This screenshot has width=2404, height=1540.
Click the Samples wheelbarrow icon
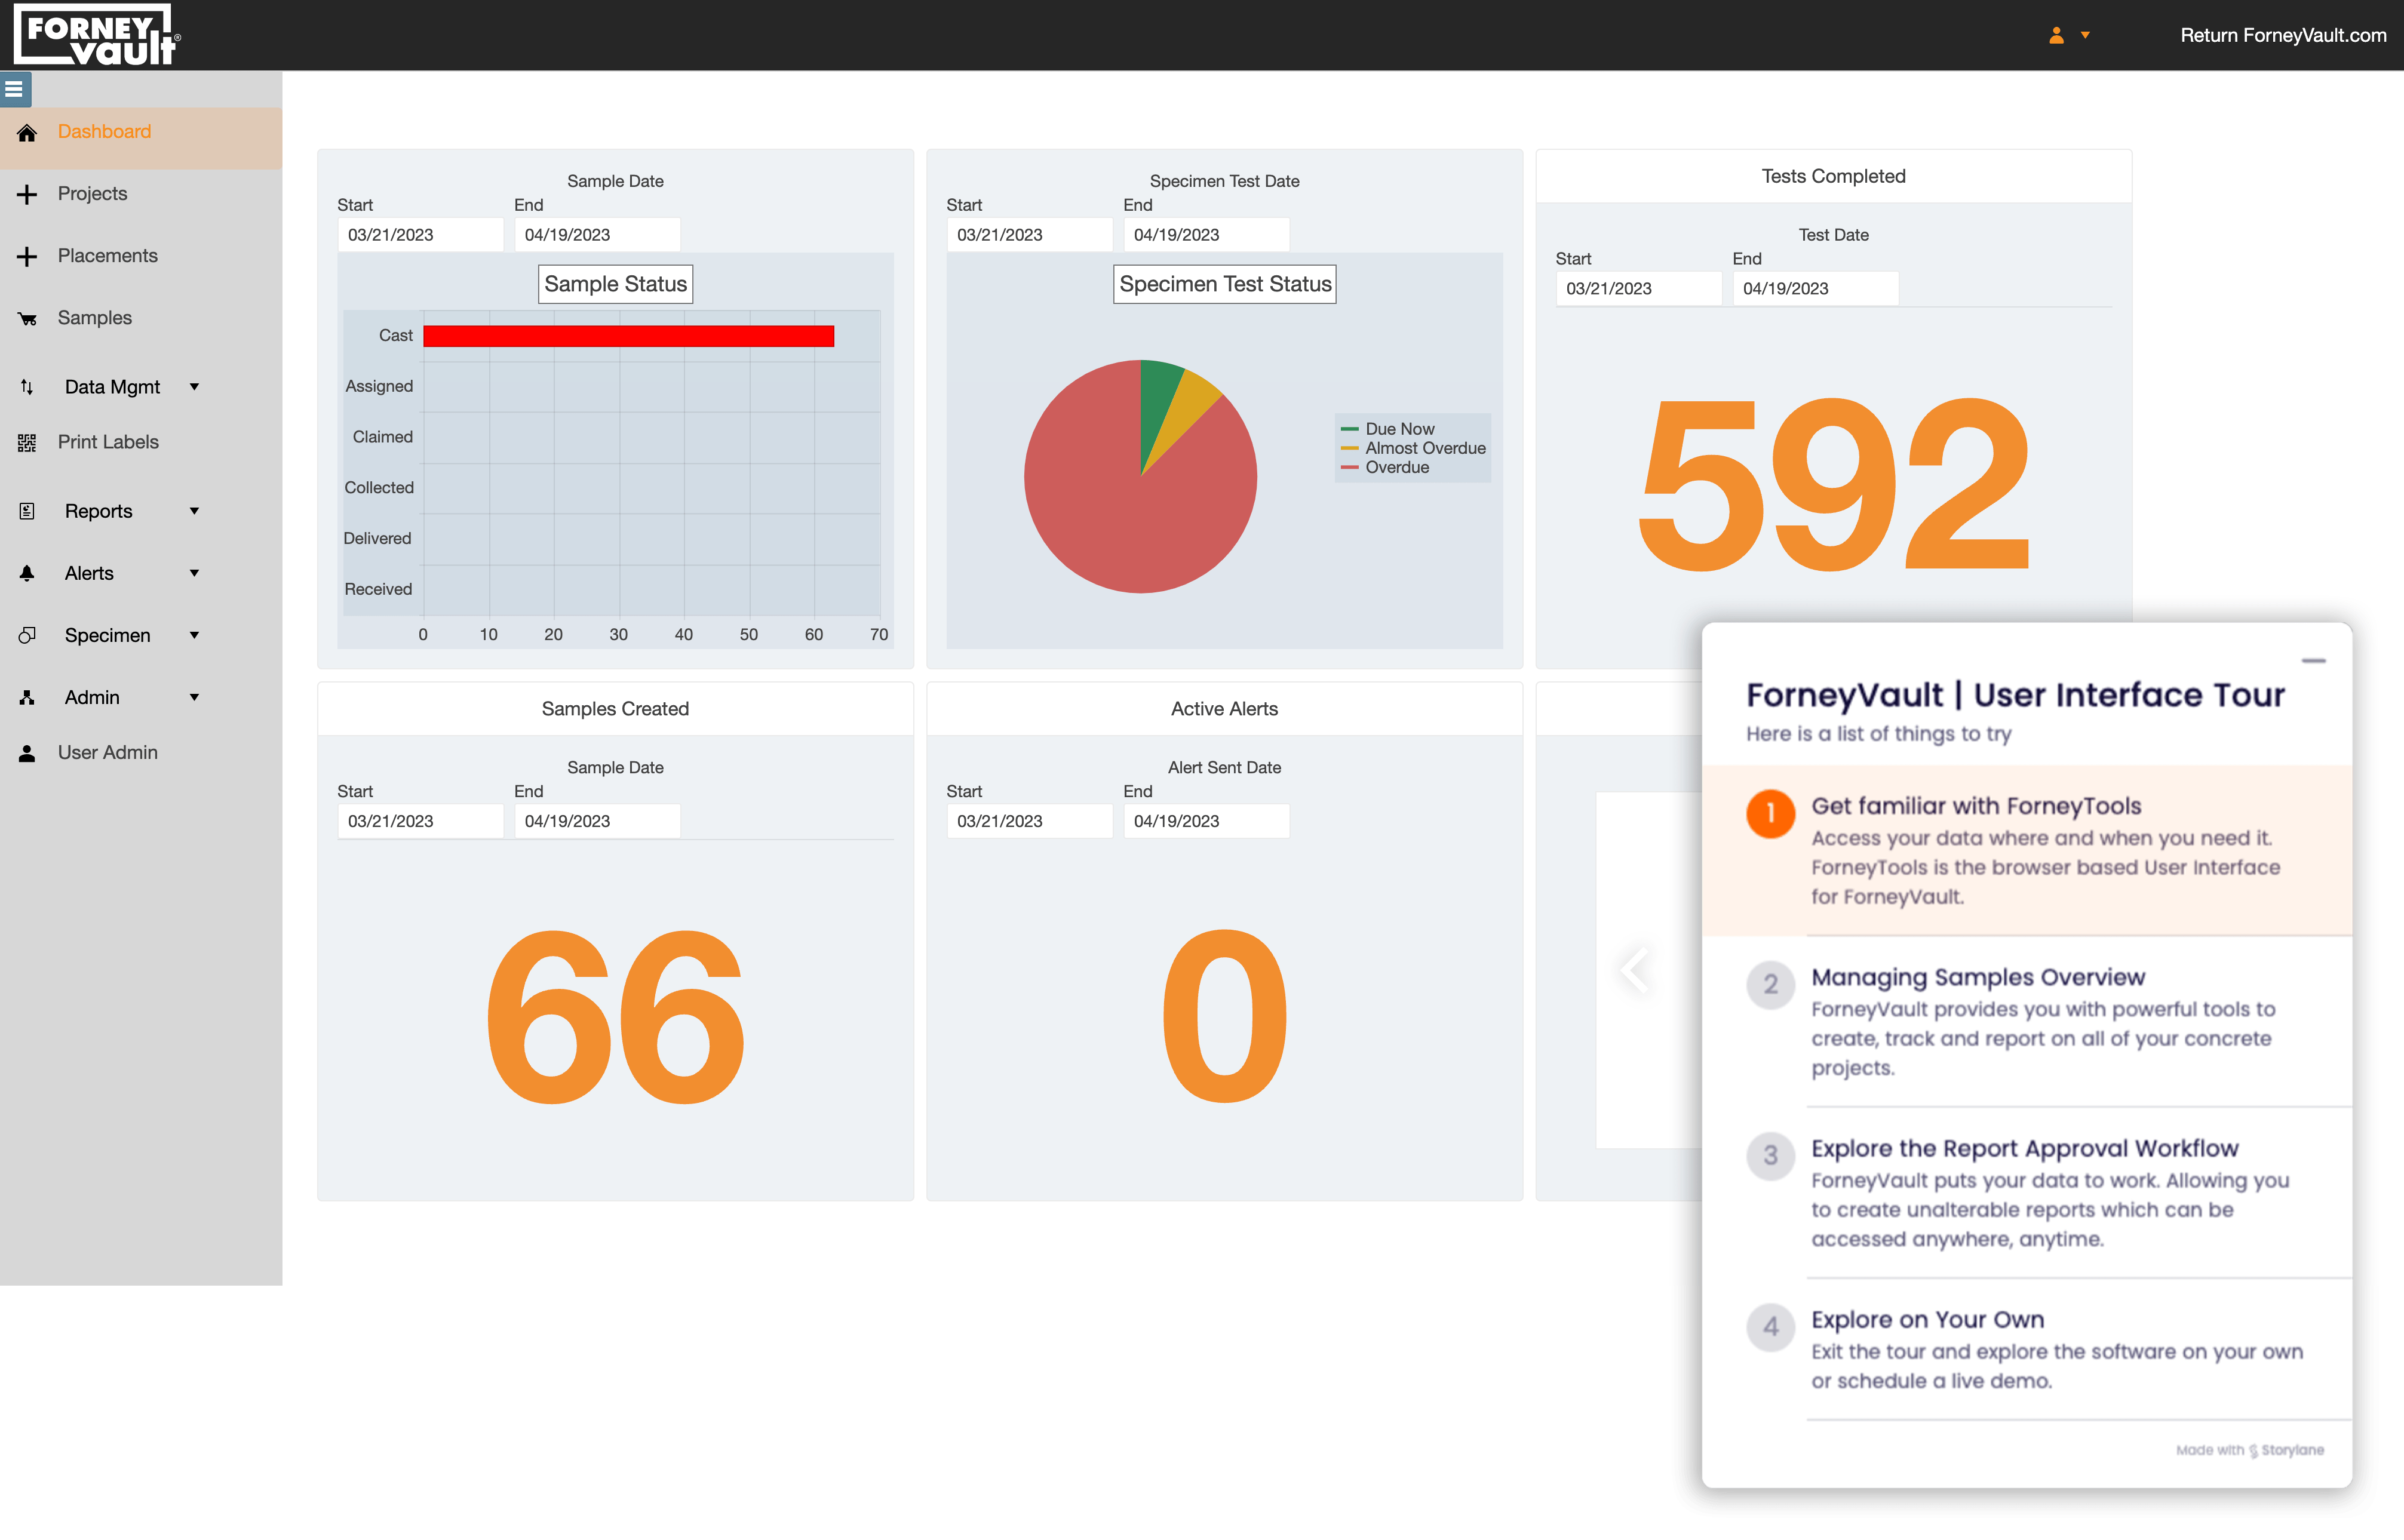coord(27,319)
